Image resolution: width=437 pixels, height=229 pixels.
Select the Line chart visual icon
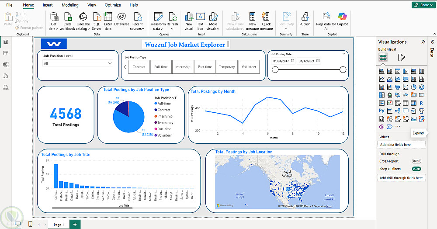(x=382, y=79)
